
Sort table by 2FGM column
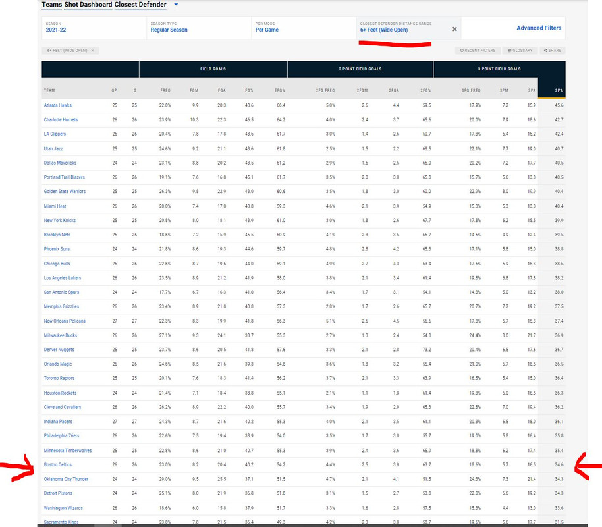pyautogui.click(x=362, y=91)
